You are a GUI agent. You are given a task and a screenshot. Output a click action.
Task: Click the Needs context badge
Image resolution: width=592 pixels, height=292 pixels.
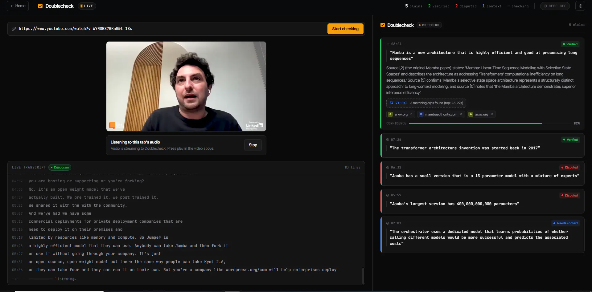[x=566, y=223]
